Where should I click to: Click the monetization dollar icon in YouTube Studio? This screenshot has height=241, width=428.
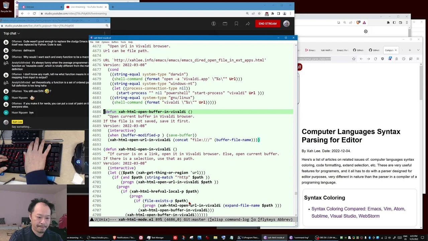[213, 23]
